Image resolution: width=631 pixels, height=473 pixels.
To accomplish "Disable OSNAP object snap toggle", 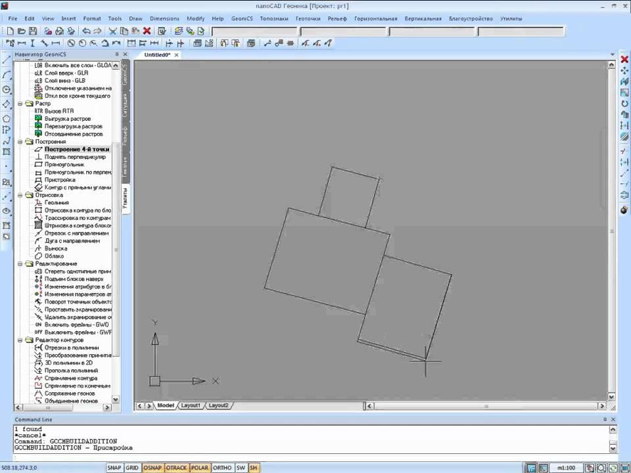I will pos(152,468).
